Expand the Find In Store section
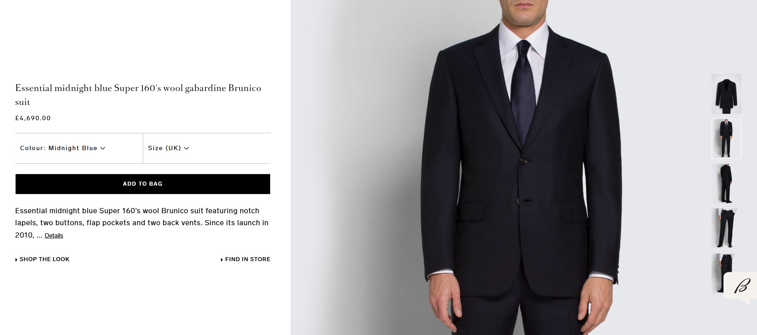Viewport: 757px width, 335px height. point(247,259)
